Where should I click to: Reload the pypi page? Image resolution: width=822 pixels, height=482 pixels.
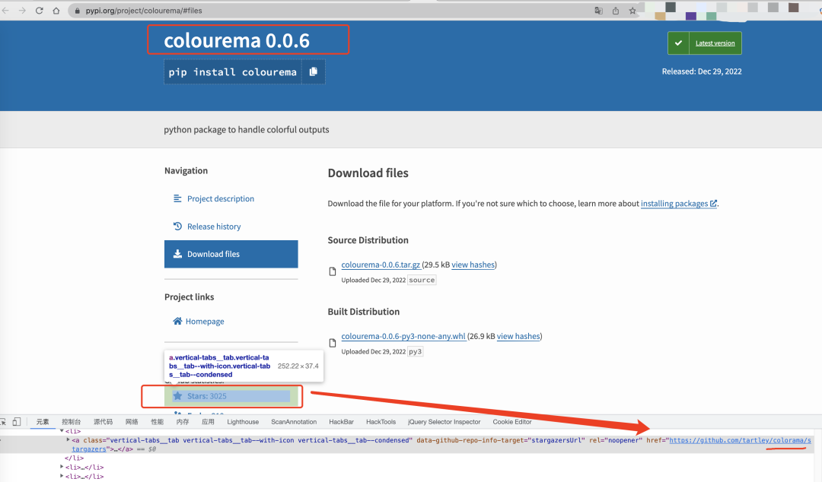pyautogui.click(x=40, y=11)
